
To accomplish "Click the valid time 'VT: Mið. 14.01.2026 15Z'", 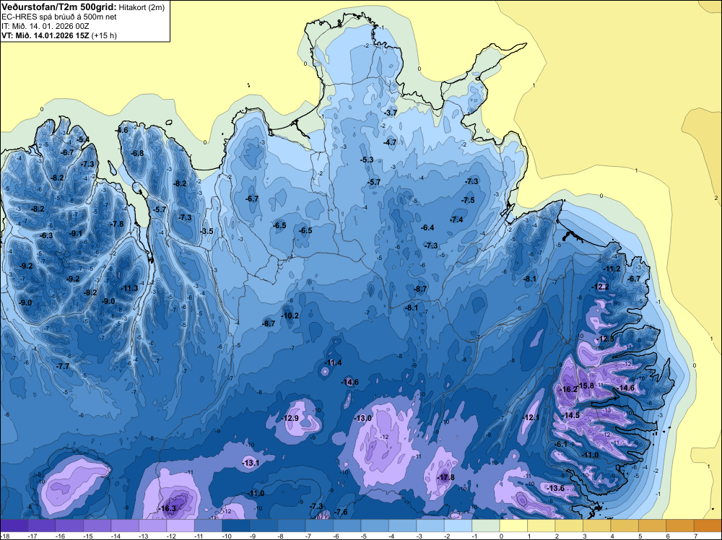I will tap(45, 35).
